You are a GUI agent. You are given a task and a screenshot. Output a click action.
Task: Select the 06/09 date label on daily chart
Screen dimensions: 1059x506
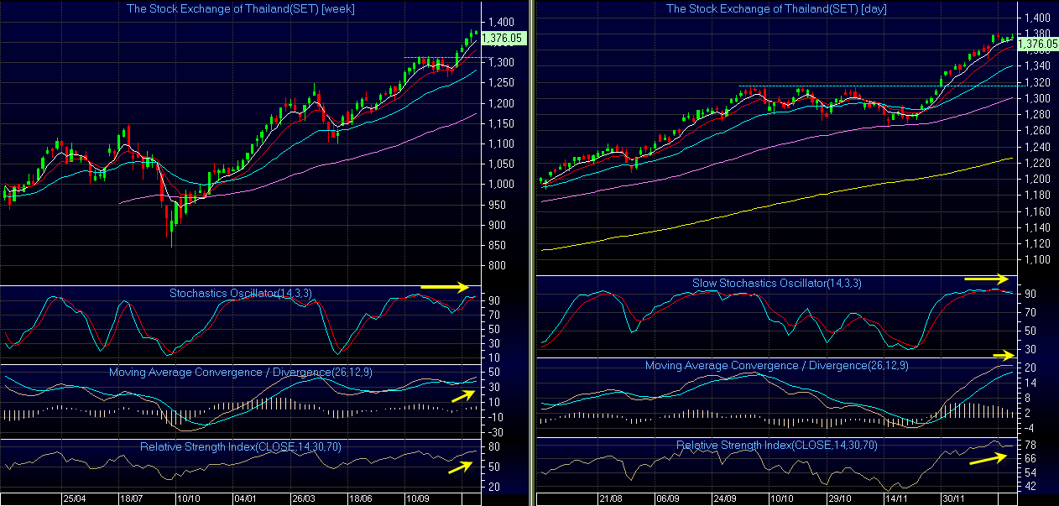point(668,498)
